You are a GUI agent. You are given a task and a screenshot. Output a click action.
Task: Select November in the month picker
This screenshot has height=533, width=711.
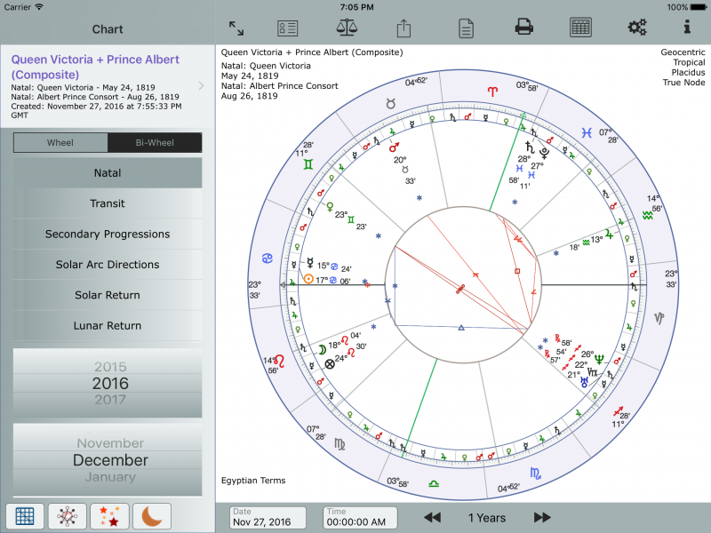point(109,442)
